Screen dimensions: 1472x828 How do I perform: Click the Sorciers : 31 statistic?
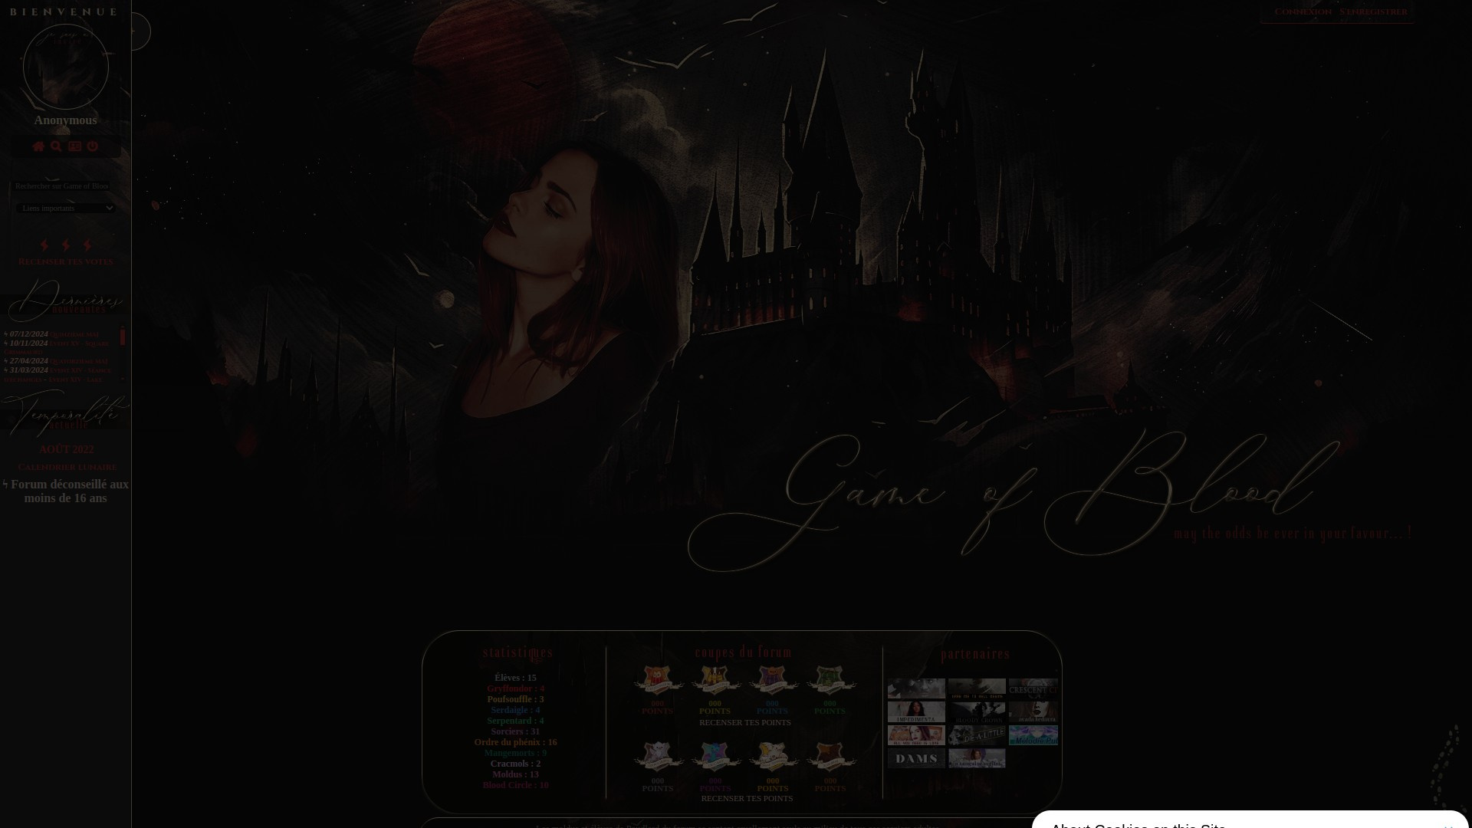pos(515,731)
